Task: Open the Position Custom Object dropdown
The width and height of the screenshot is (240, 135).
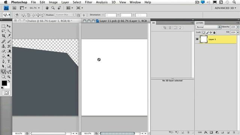Action: pyautogui.click(x=65, y=15)
